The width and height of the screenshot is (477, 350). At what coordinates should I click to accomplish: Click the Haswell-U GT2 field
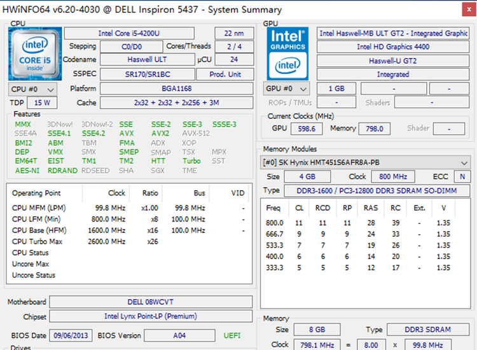[393, 61]
